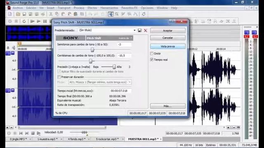Click Pause in the top transport toolbar
This screenshot has height=148, width=264.
45,21
